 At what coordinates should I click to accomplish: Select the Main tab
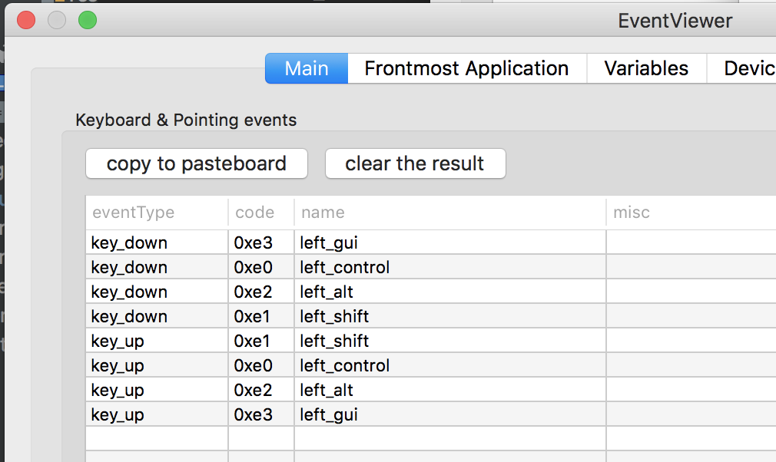pos(306,68)
